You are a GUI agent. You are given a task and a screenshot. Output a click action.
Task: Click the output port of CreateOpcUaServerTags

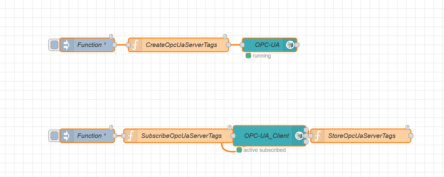point(229,45)
